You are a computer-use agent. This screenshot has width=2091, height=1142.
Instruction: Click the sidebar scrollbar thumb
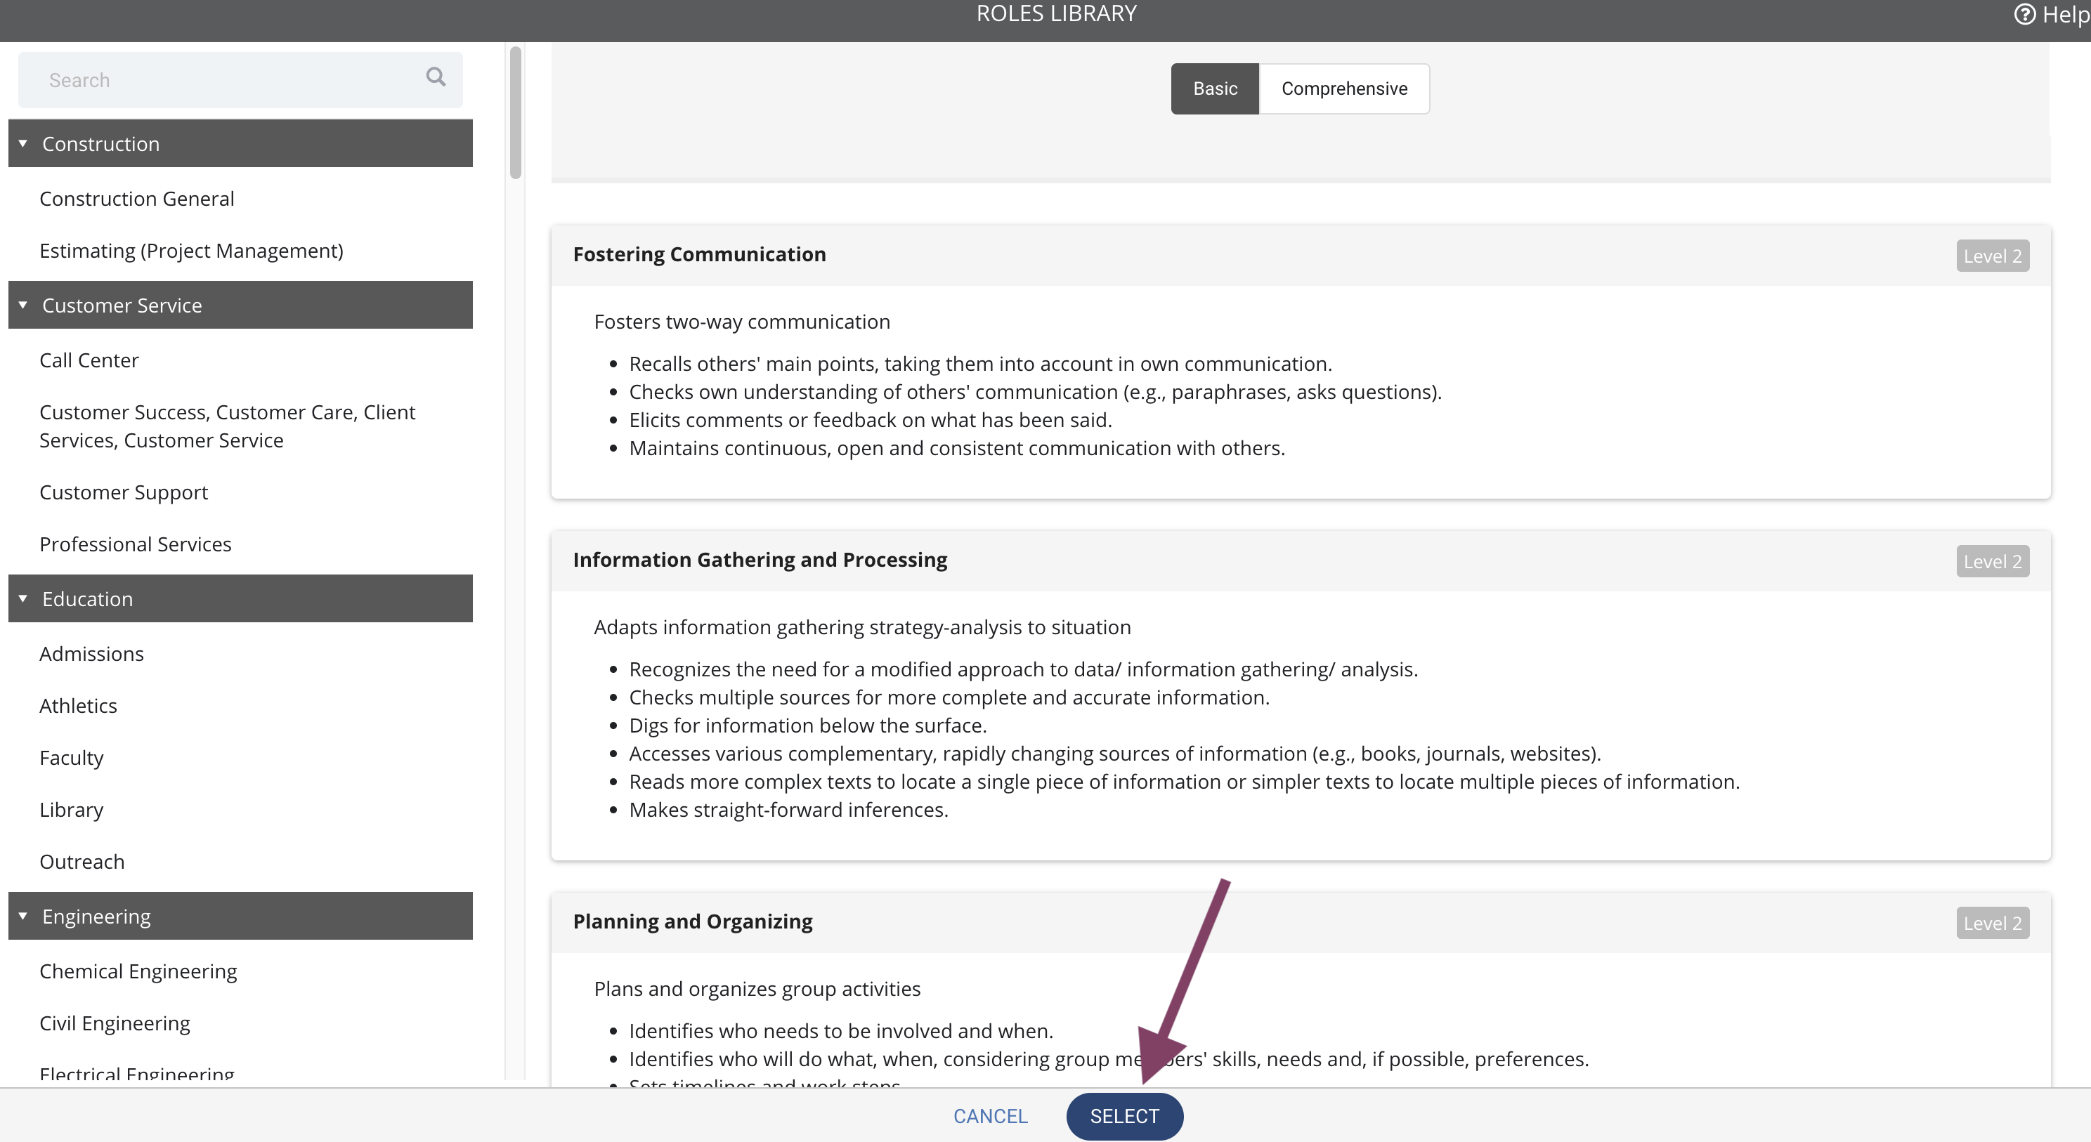(516, 112)
